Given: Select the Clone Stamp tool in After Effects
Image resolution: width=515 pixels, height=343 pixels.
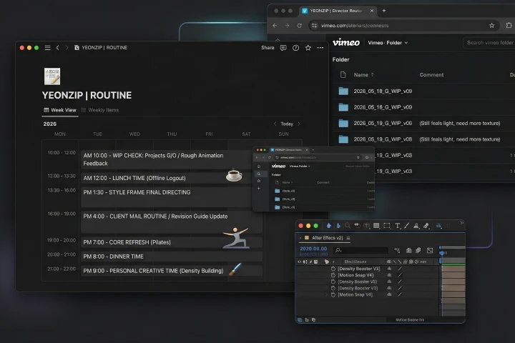Looking at the screenshot, I should point(416,226).
